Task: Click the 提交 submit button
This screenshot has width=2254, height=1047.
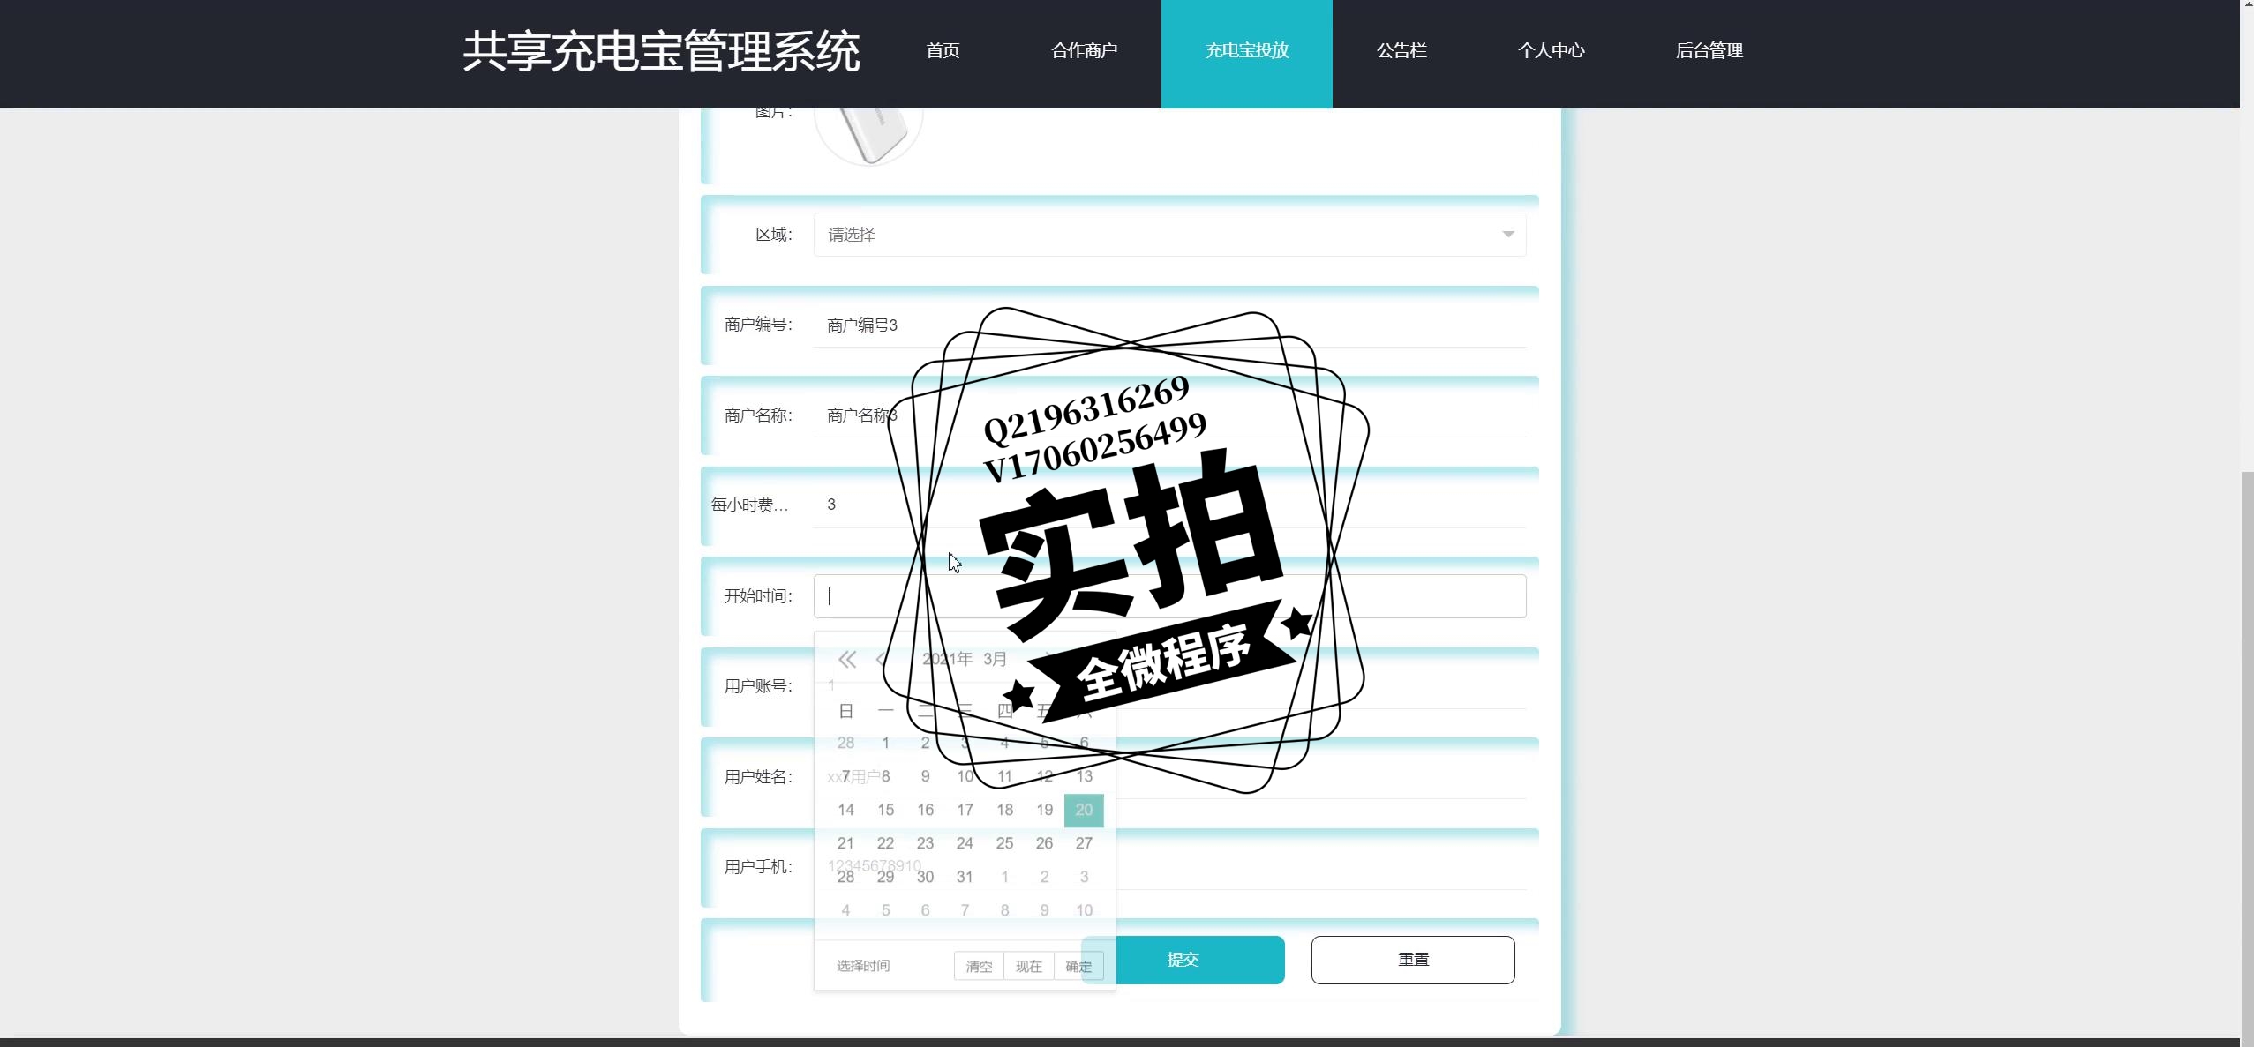Action: pos(1183,960)
